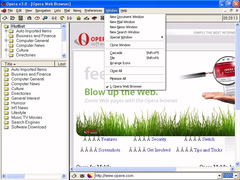Viewport: 240px width, 180px height.
Task: Toggle image loading with the camera icon
Action: (x=82, y=176)
